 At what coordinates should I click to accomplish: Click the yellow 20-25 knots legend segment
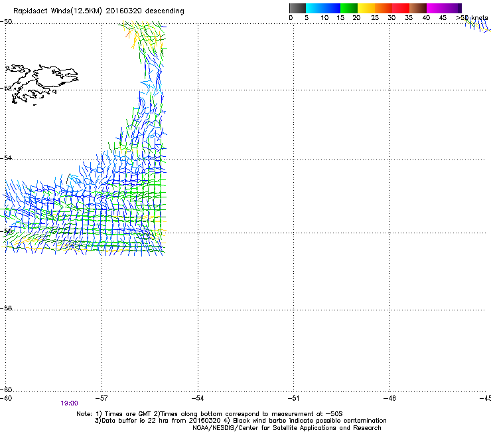point(366,8)
